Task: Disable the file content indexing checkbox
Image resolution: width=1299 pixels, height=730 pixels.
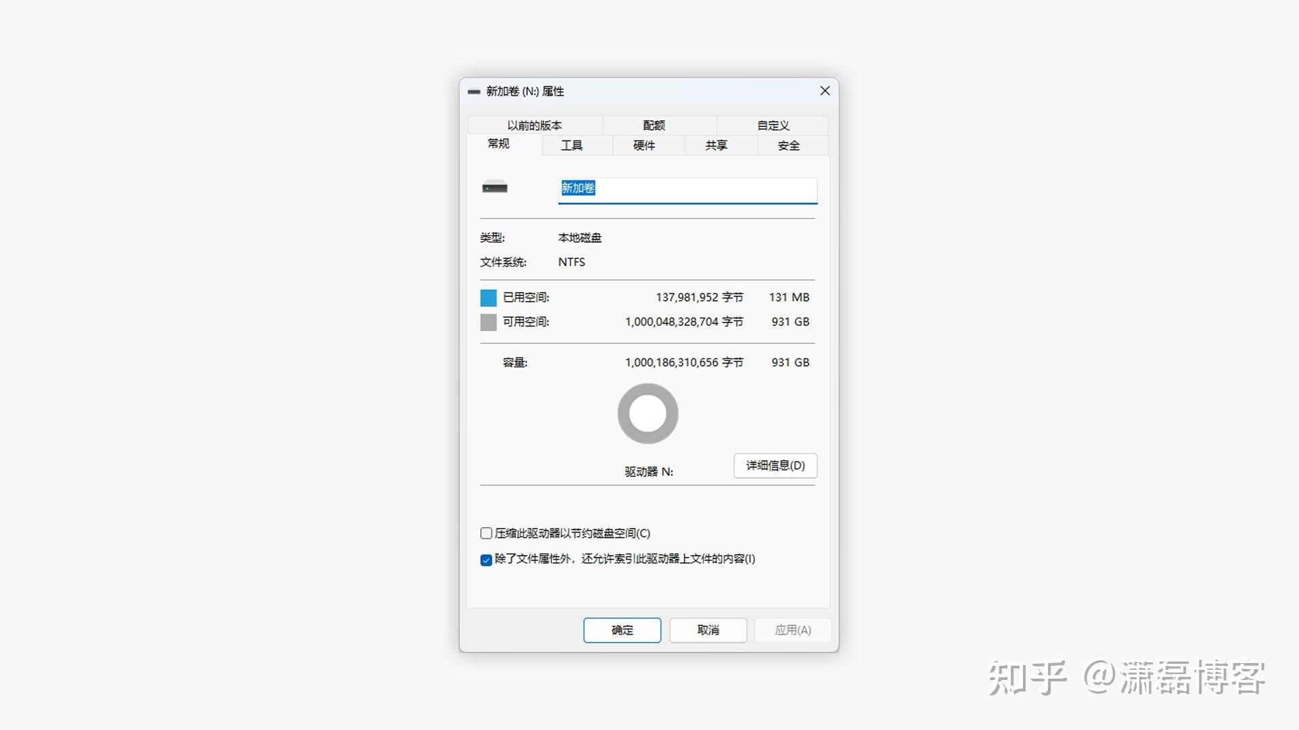Action: tap(486, 560)
